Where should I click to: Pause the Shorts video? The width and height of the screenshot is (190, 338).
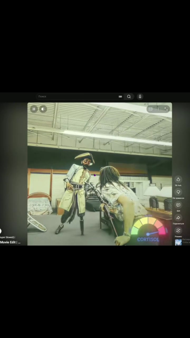coord(34,109)
